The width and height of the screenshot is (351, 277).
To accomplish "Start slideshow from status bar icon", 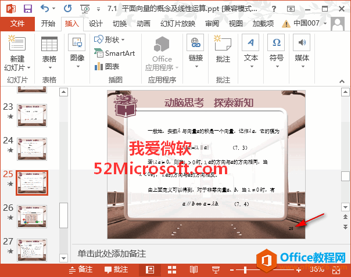I will 216,269.
